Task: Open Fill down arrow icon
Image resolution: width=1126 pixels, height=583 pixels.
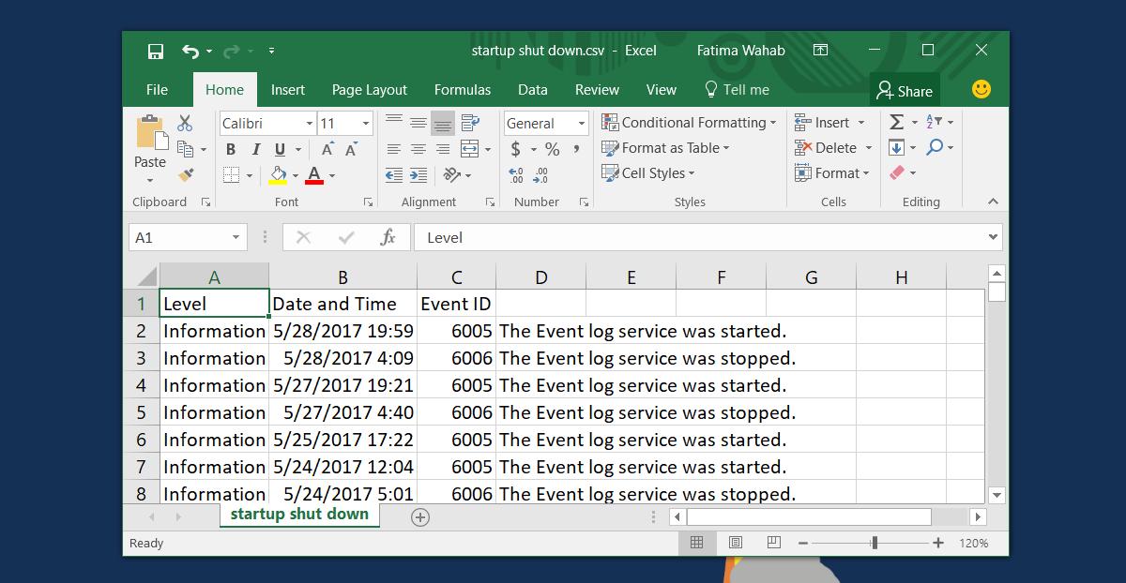Action: coord(896,148)
